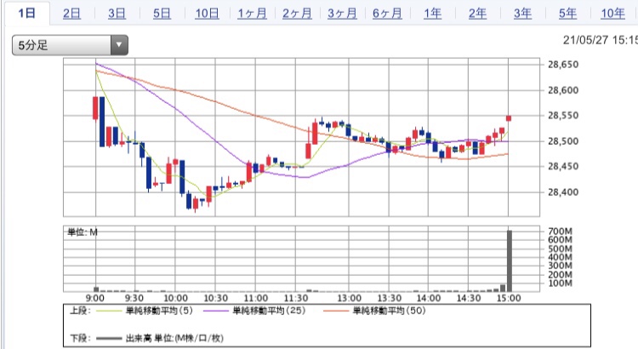This screenshot has width=638, height=349.
Task: View the 6ヶ月 chart
Action: tap(387, 14)
